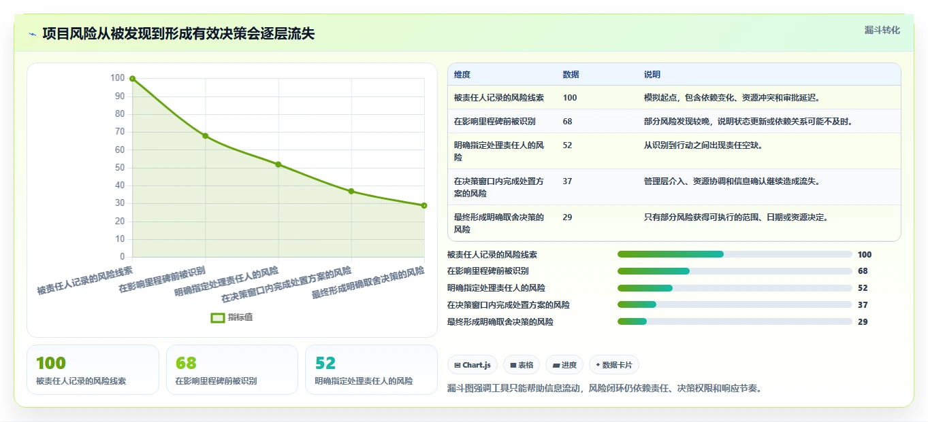
Task: Click the 进度 tag
Action: [x=564, y=365]
